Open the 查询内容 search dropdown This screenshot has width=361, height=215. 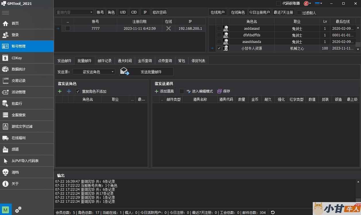[x=91, y=12]
